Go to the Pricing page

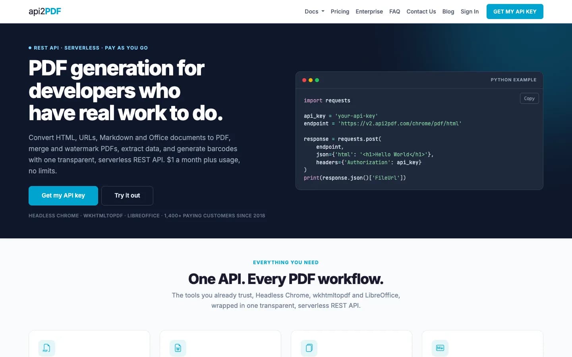(x=340, y=12)
